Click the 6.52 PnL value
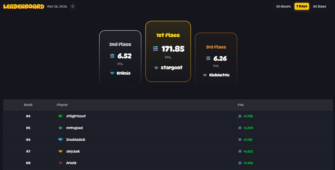Viewport: 335px width, 170px height. pos(124,56)
